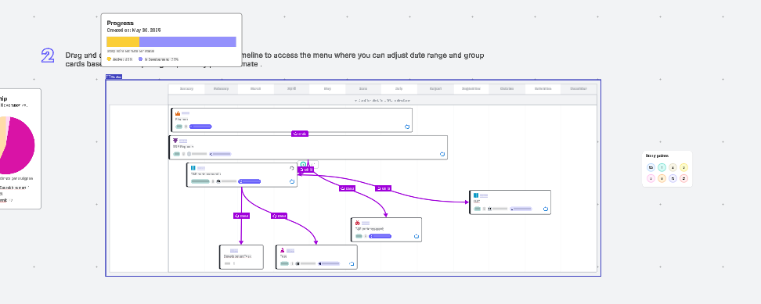This screenshot has width=761, height=304.
Task: Click the May month header
Action: tap(327, 88)
